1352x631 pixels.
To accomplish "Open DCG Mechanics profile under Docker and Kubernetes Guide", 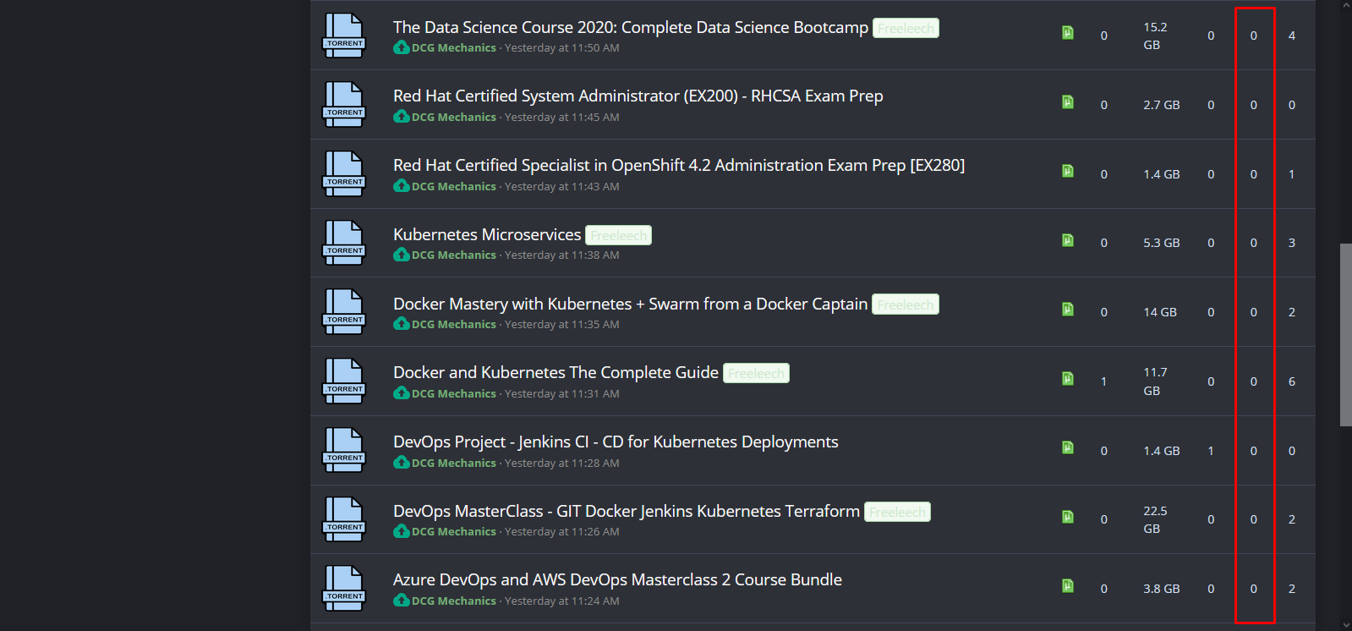I will [454, 394].
